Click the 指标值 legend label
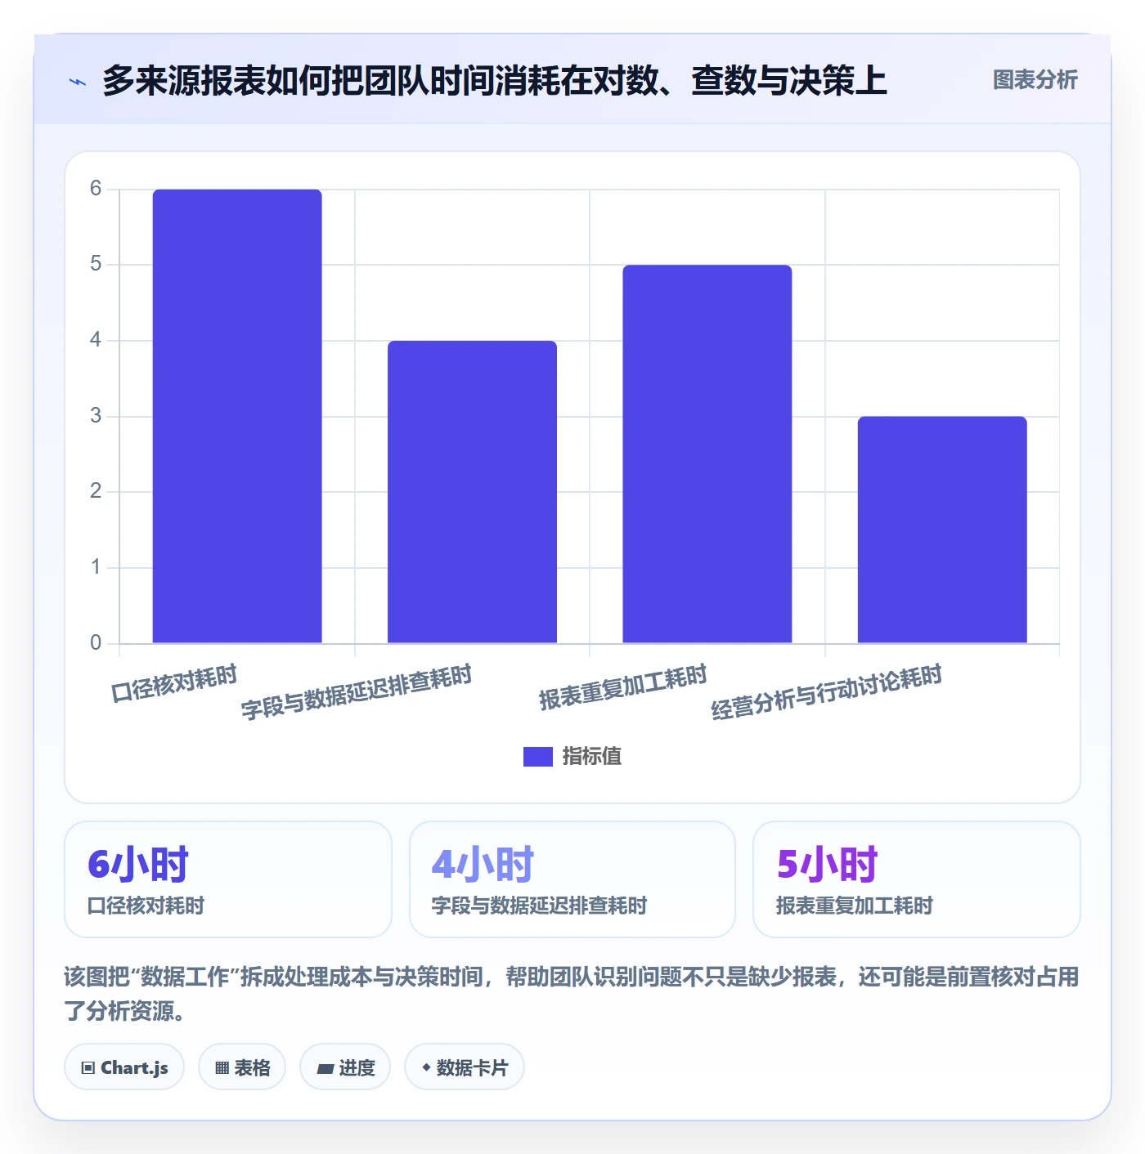Viewport: 1145px width, 1154px height. click(x=592, y=757)
